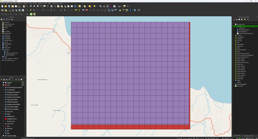Click the New Project icon
The width and height of the screenshot is (258, 139).
2,6
